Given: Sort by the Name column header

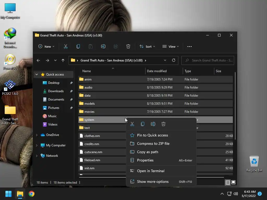Looking at the screenshot, I should tap(112, 71).
